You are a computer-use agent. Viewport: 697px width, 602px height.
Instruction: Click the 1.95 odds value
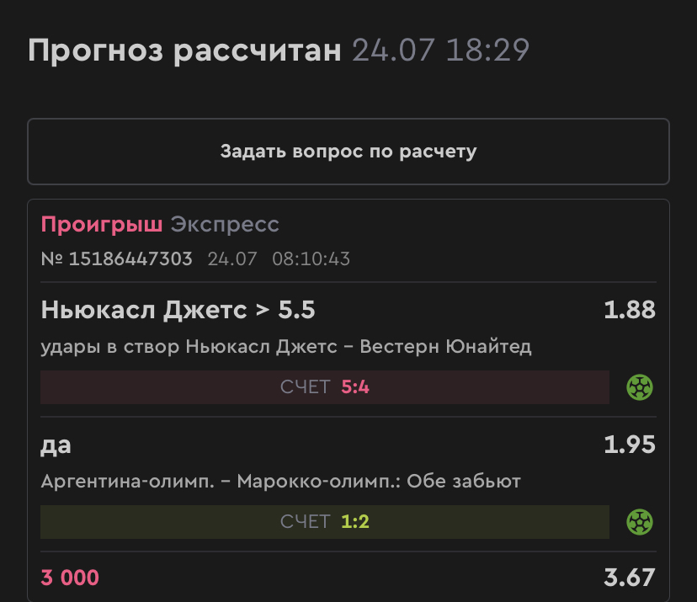click(x=630, y=445)
